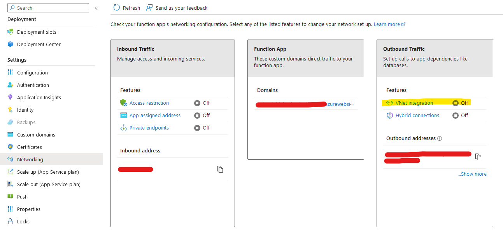
Task: Collapse the sidebar with the double chevron
Action: [96, 8]
